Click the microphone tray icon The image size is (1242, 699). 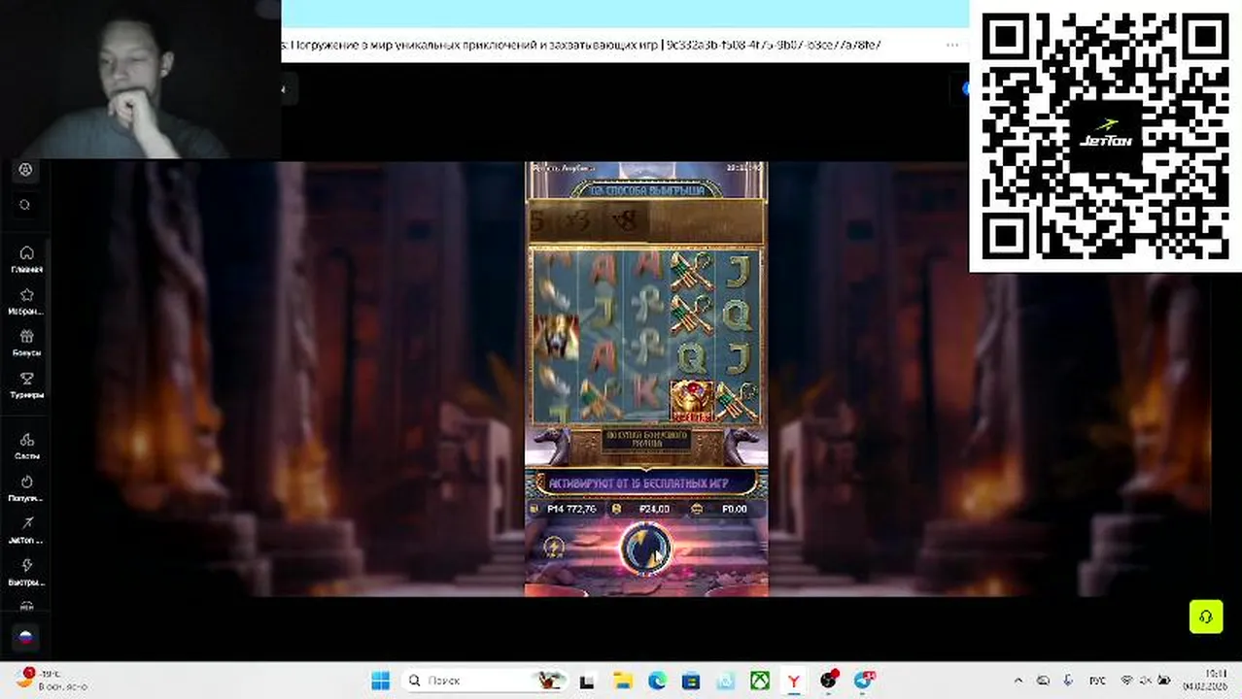coord(1068,681)
